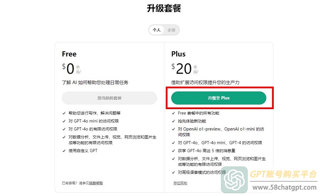Click the ChatGPT logo watermark icon

pos(234,180)
